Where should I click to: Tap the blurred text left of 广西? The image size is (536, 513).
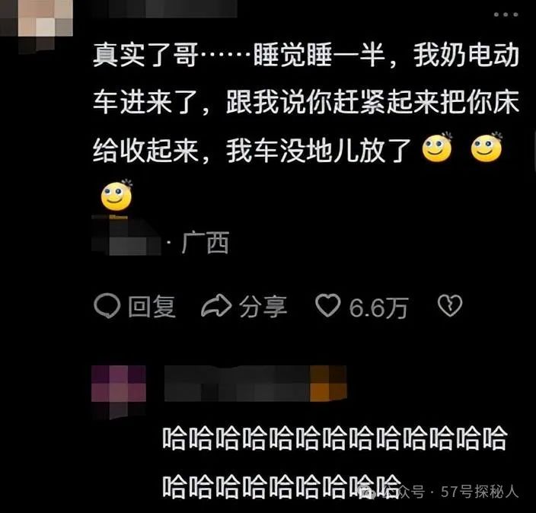(x=126, y=237)
